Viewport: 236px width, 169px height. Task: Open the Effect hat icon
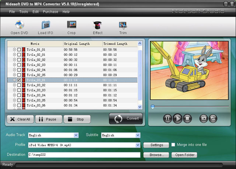pos(98,25)
